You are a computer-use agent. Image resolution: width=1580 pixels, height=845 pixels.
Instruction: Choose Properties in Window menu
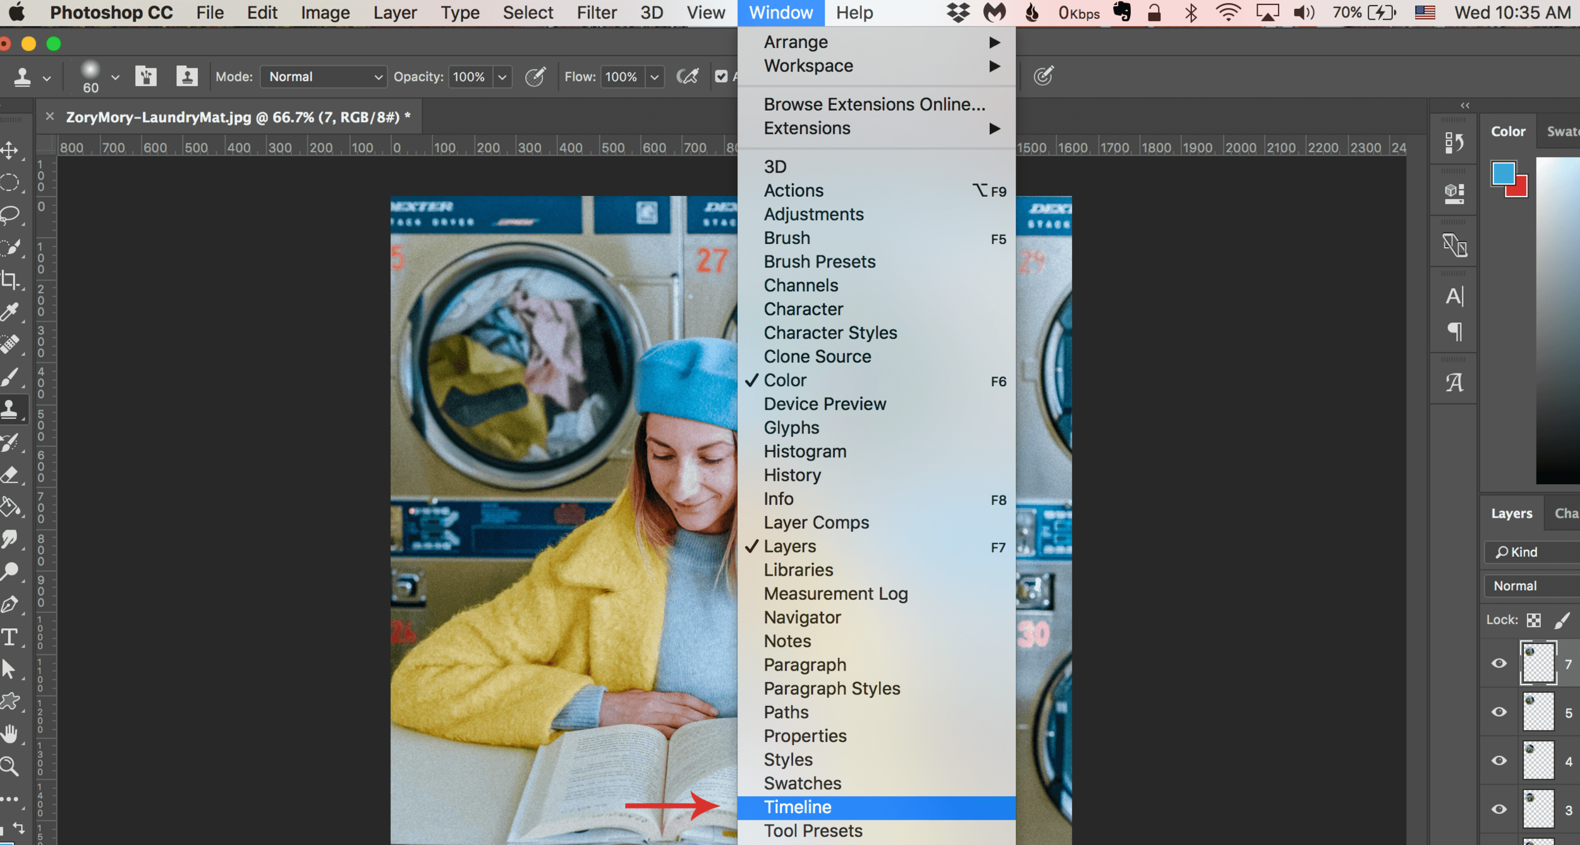click(877, 736)
